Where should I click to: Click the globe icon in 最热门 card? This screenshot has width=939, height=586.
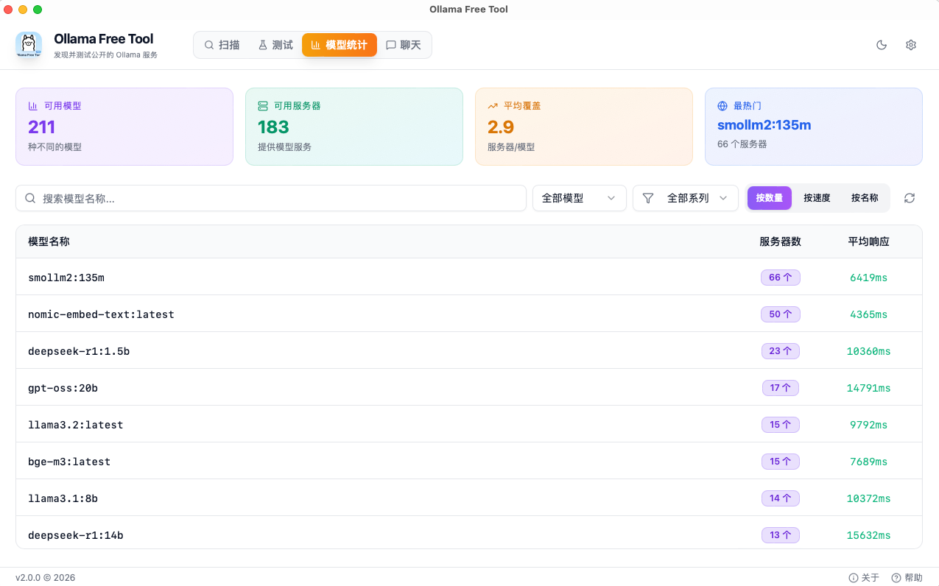(722, 106)
